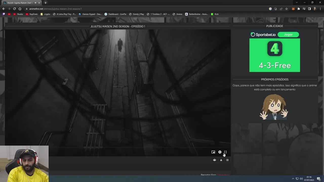Reload the animefire page

click(x=14, y=9)
